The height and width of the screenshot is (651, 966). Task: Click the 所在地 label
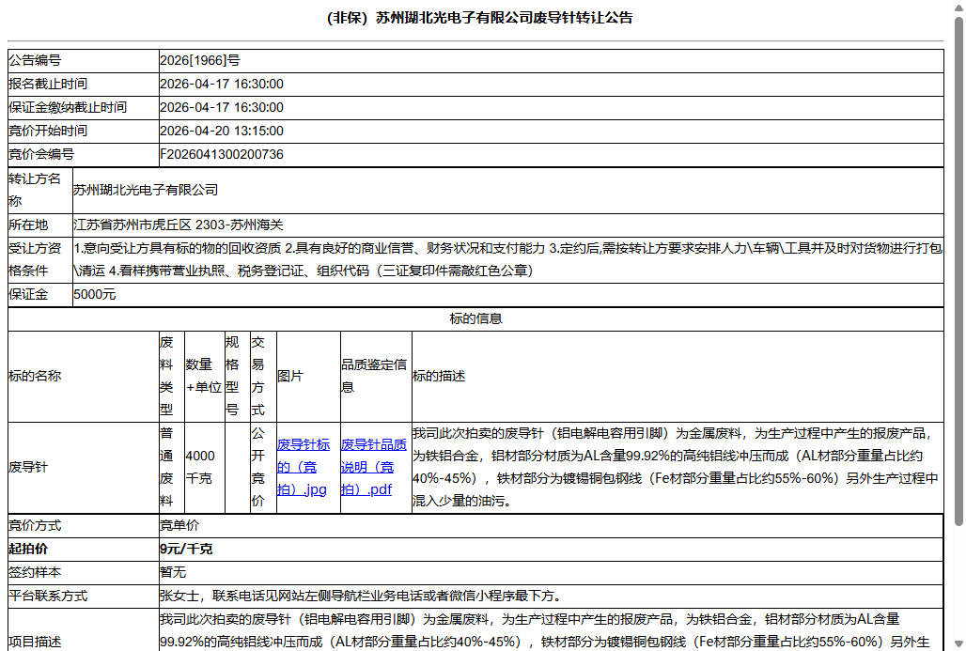28,225
